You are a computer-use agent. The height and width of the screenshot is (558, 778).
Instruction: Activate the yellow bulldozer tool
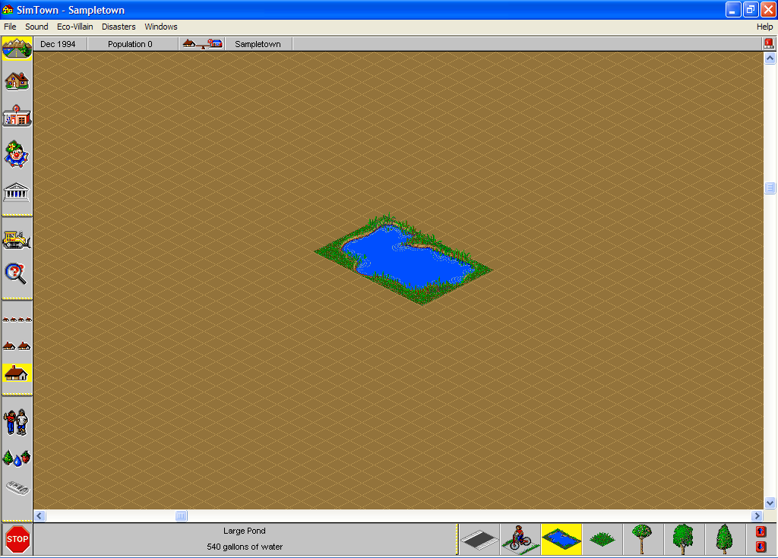click(17, 240)
